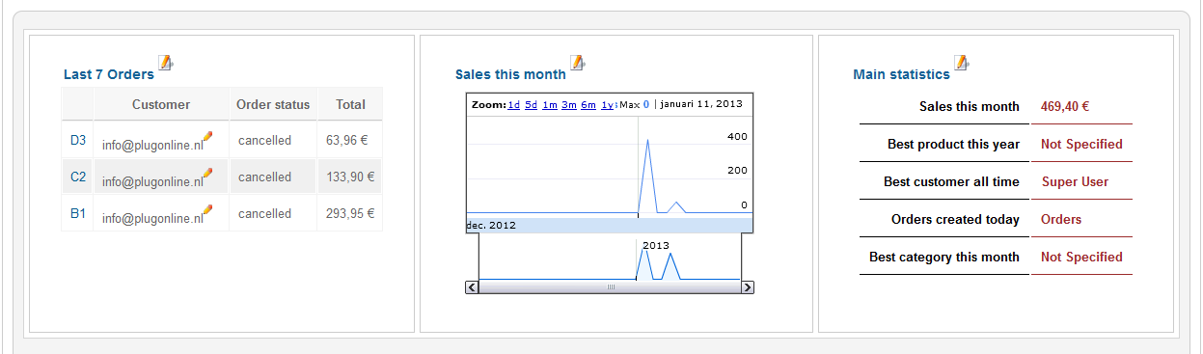Click edit icon beside Last 7 Orders
The height and width of the screenshot is (354, 1203).
tap(165, 63)
